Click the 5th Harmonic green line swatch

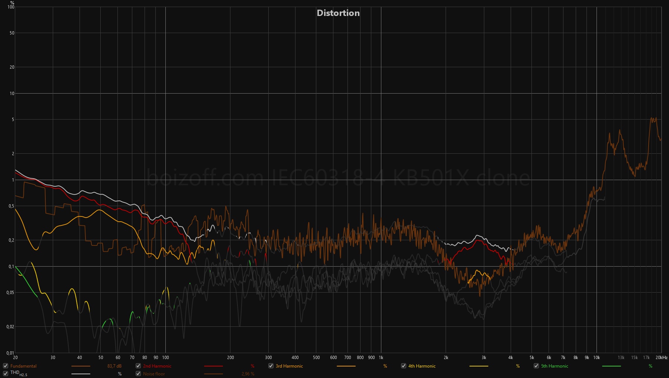click(x=611, y=366)
